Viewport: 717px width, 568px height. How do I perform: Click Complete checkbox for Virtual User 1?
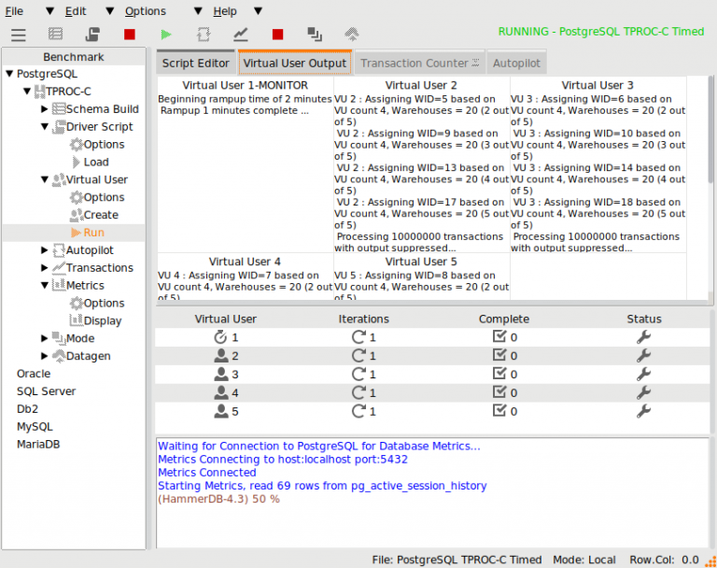click(x=499, y=337)
